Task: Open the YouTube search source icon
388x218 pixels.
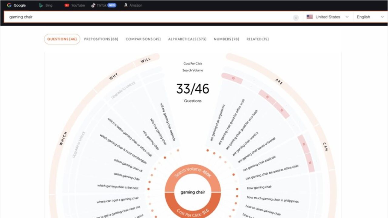Action: point(67,5)
